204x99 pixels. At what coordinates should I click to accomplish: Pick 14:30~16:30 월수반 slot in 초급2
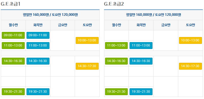click(117, 61)
